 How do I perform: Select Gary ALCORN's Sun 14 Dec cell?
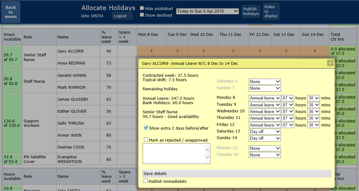tap(315, 51)
